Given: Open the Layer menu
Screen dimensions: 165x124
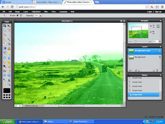Looking at the screenshot, I should 26,12.
